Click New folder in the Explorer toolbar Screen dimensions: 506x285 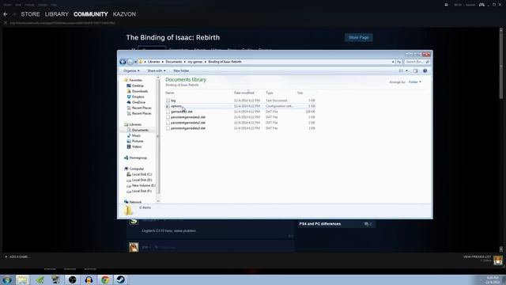pyautogui.click(x=181, y=70)
